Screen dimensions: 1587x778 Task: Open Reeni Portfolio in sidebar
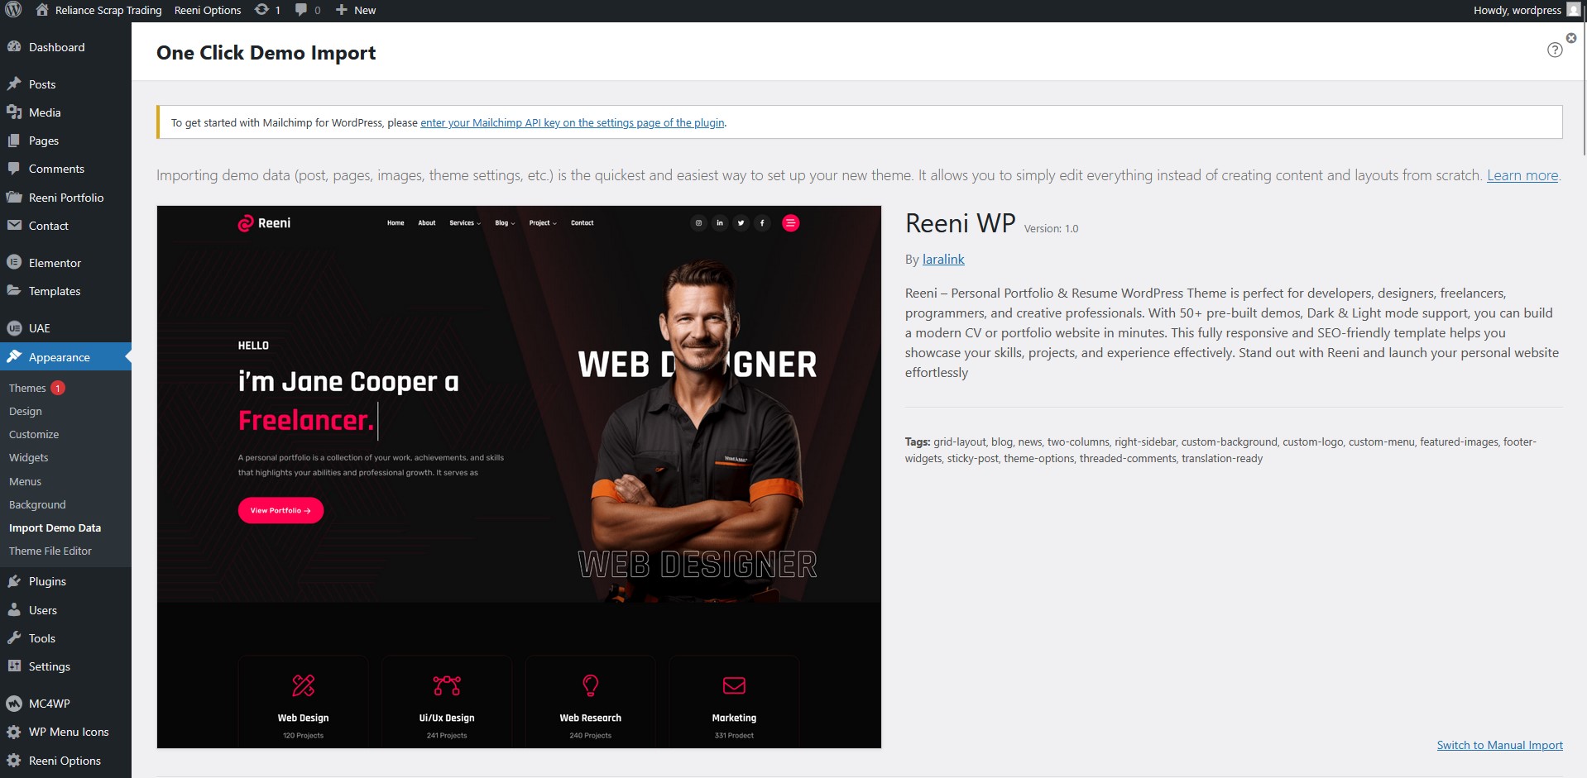tap(65, 198)
